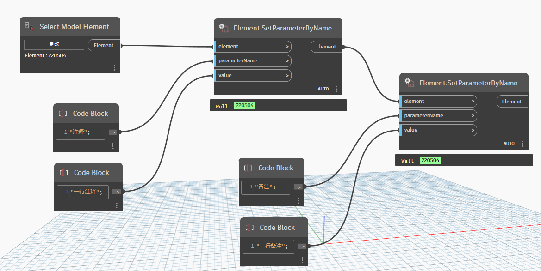Click the output port of the "备注" Code Block

pyautogui.click(x=299, y=187)
